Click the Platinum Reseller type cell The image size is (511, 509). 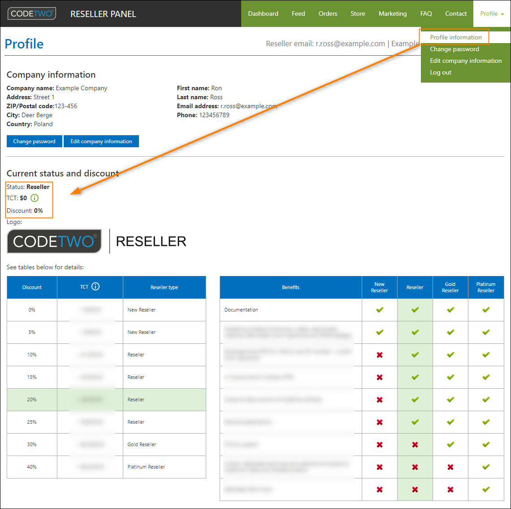pos(164,467)
